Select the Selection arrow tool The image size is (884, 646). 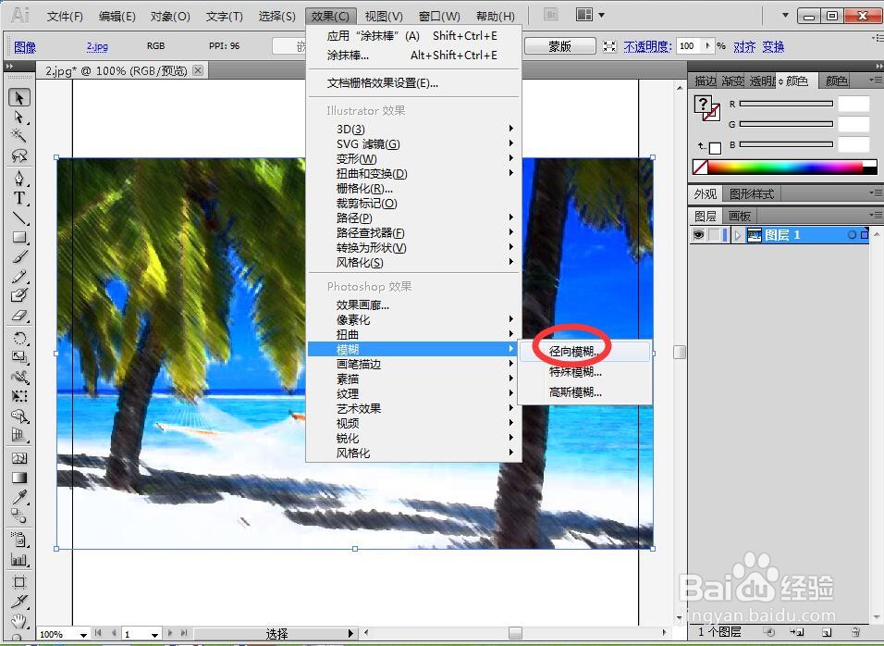18,97
